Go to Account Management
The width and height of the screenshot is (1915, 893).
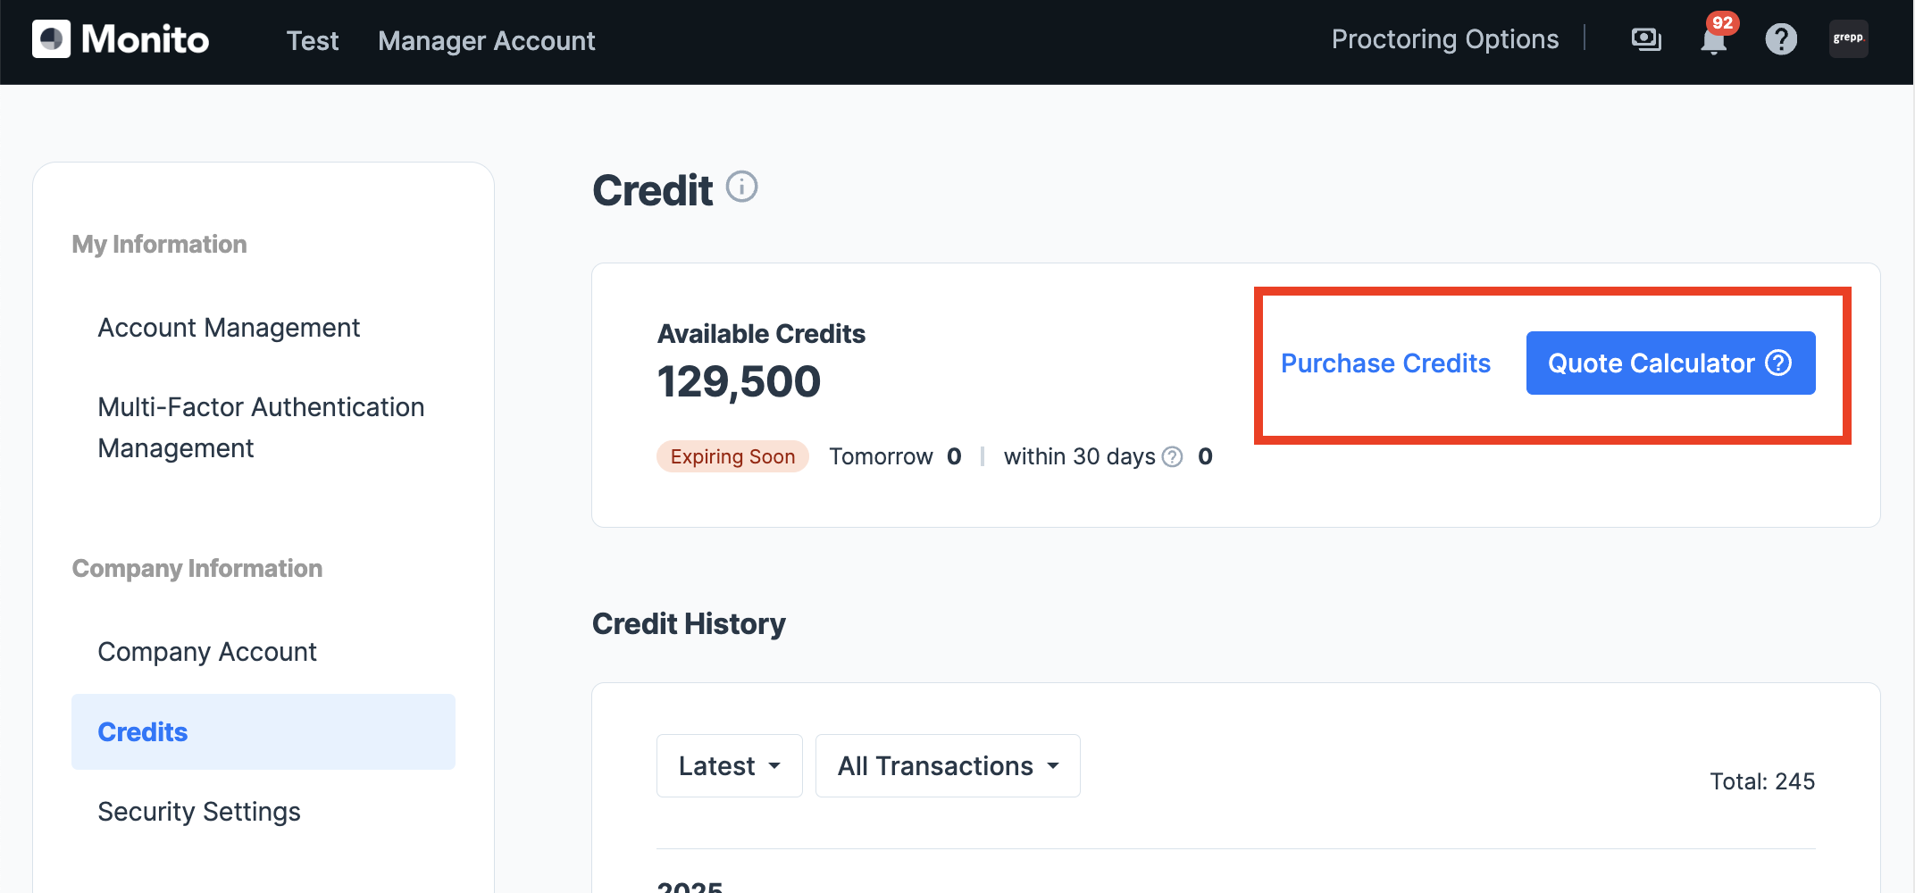pos(229,328)
